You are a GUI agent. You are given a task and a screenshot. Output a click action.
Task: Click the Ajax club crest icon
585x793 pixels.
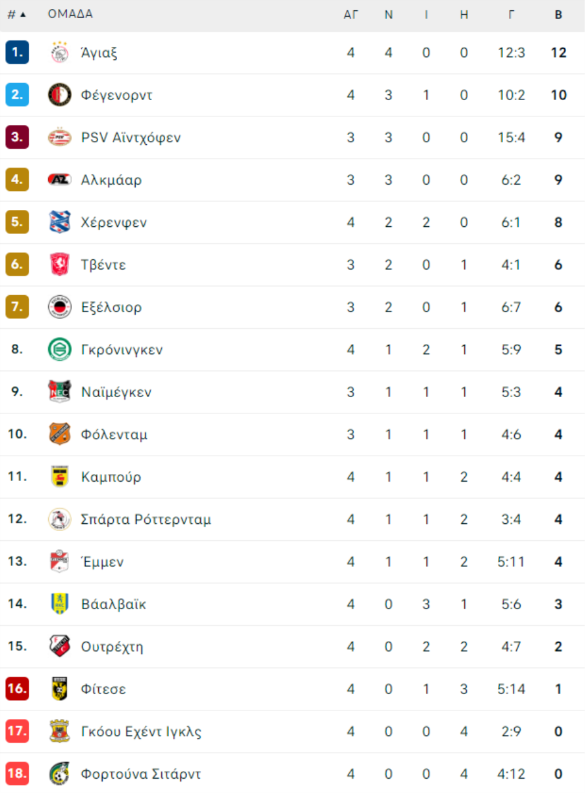click(x=60, y=53)
